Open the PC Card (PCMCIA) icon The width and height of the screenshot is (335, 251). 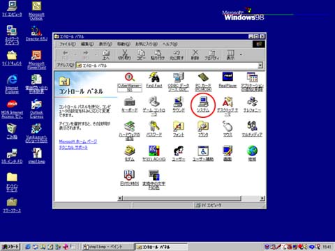[203, 82]
